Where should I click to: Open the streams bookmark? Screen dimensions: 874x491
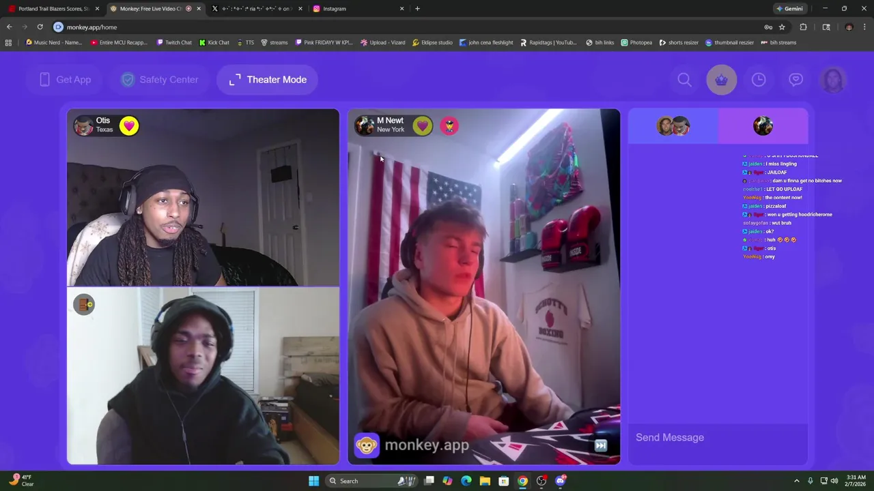[x=274, y=42]
